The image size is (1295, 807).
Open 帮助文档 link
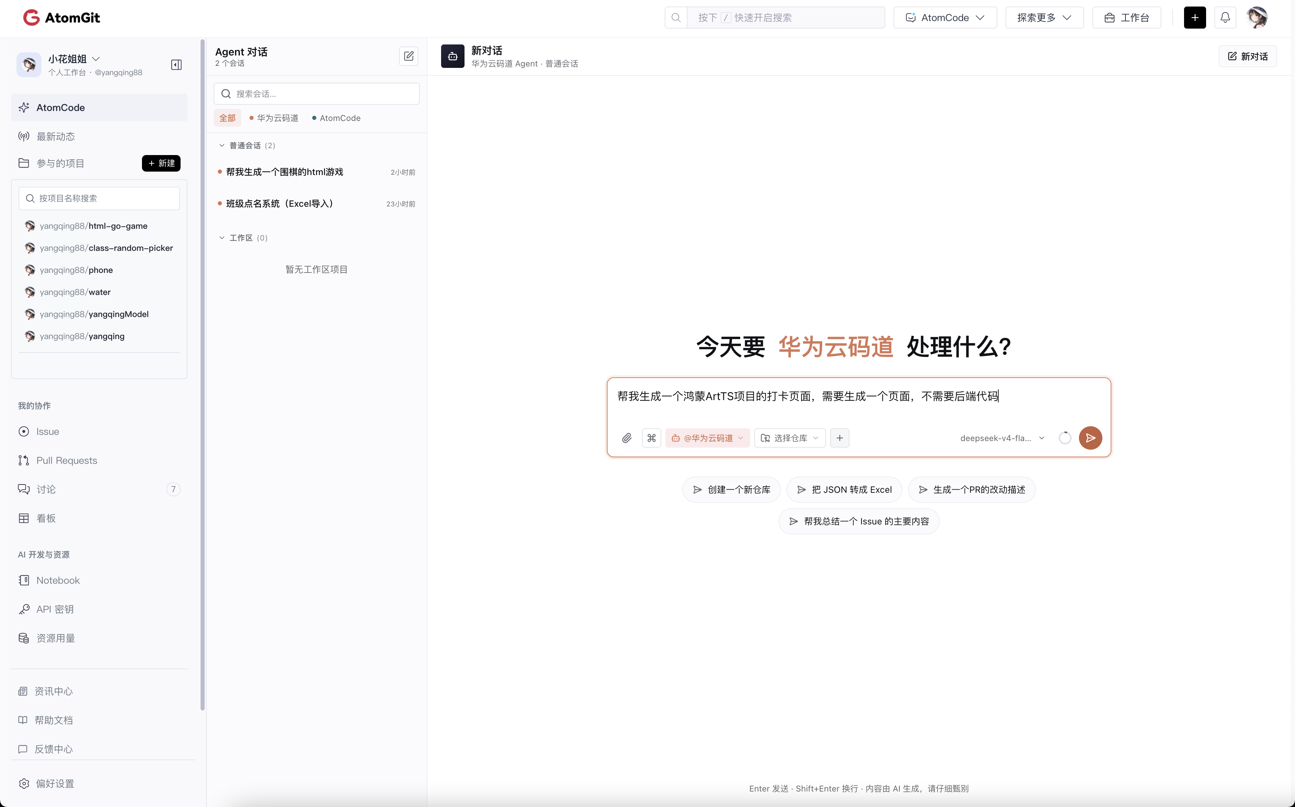point(45,720)
